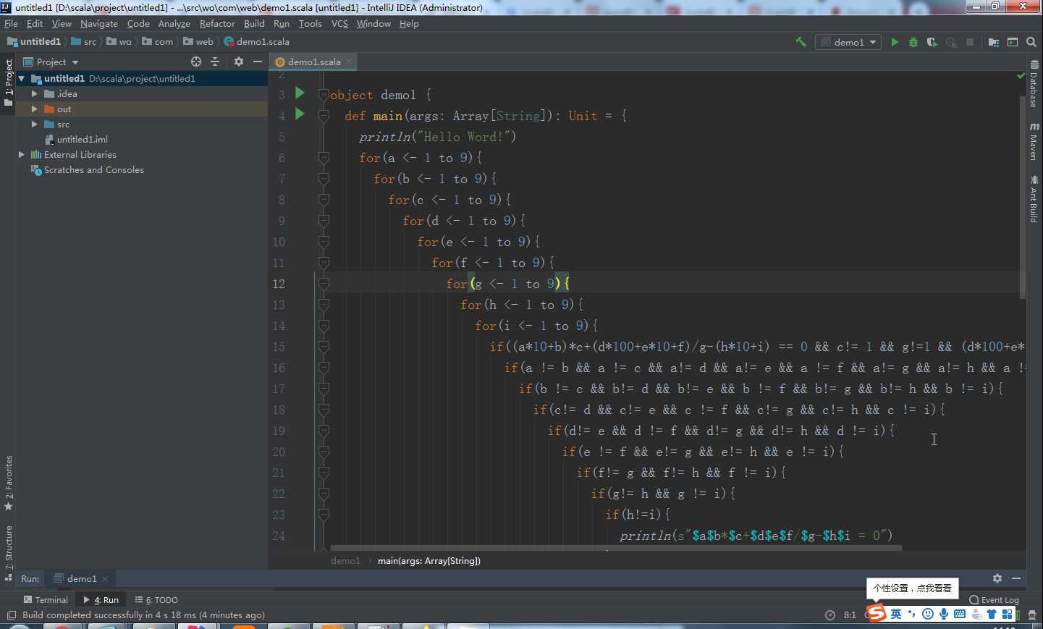Image resolution: width=1043 pixels, height=629 pixels.
Task: Hide the Project panel with the minus icon
Action: click(257, 62)
